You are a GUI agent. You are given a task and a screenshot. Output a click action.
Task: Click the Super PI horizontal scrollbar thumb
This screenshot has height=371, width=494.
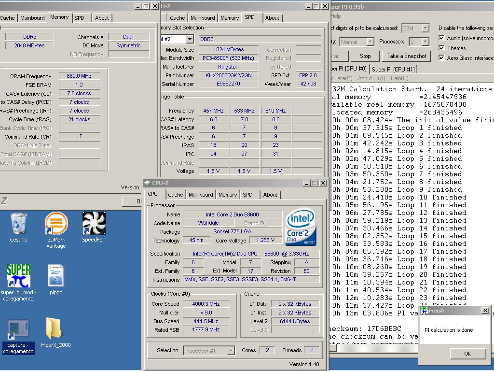tap(333, 348)
